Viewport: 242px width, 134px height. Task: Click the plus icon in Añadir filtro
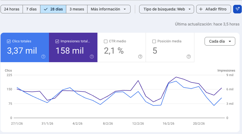point(201,9)
